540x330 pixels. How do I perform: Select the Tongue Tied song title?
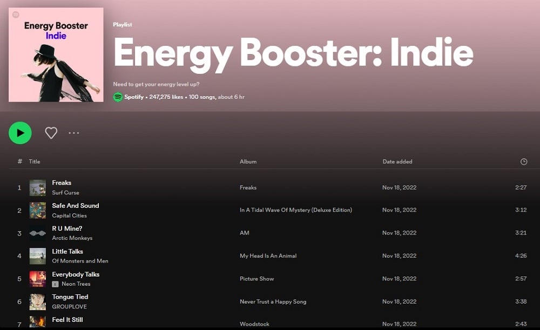tap(70, 297)
